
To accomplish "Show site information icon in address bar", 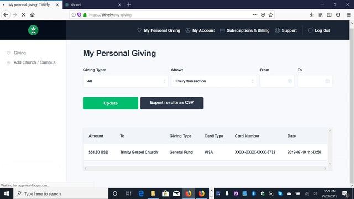I will pos(74,15).
